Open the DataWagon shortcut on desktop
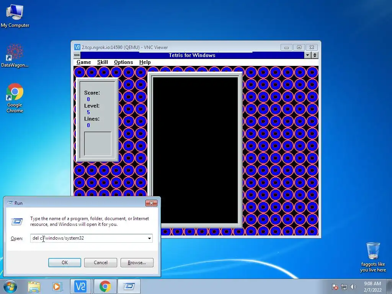The image size is (392, 294). click(x=15, y=56)
